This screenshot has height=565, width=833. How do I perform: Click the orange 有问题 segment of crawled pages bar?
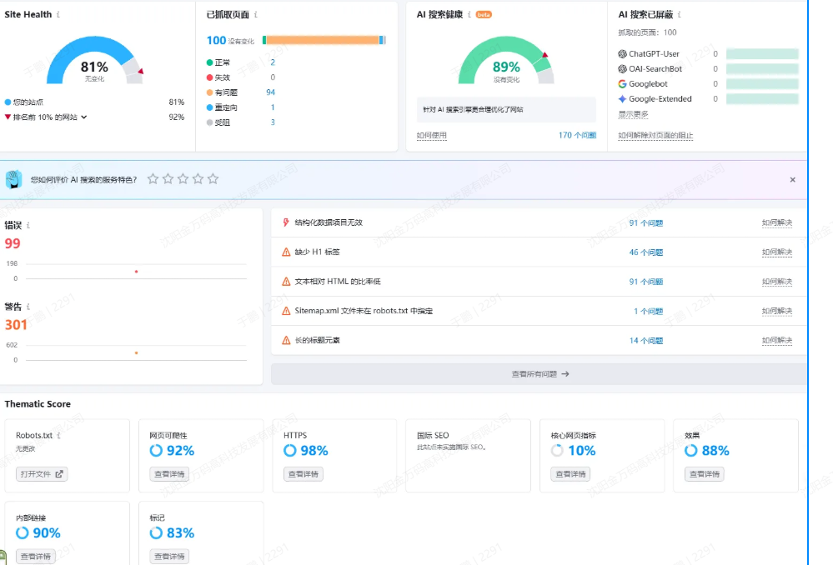point(322,40)
